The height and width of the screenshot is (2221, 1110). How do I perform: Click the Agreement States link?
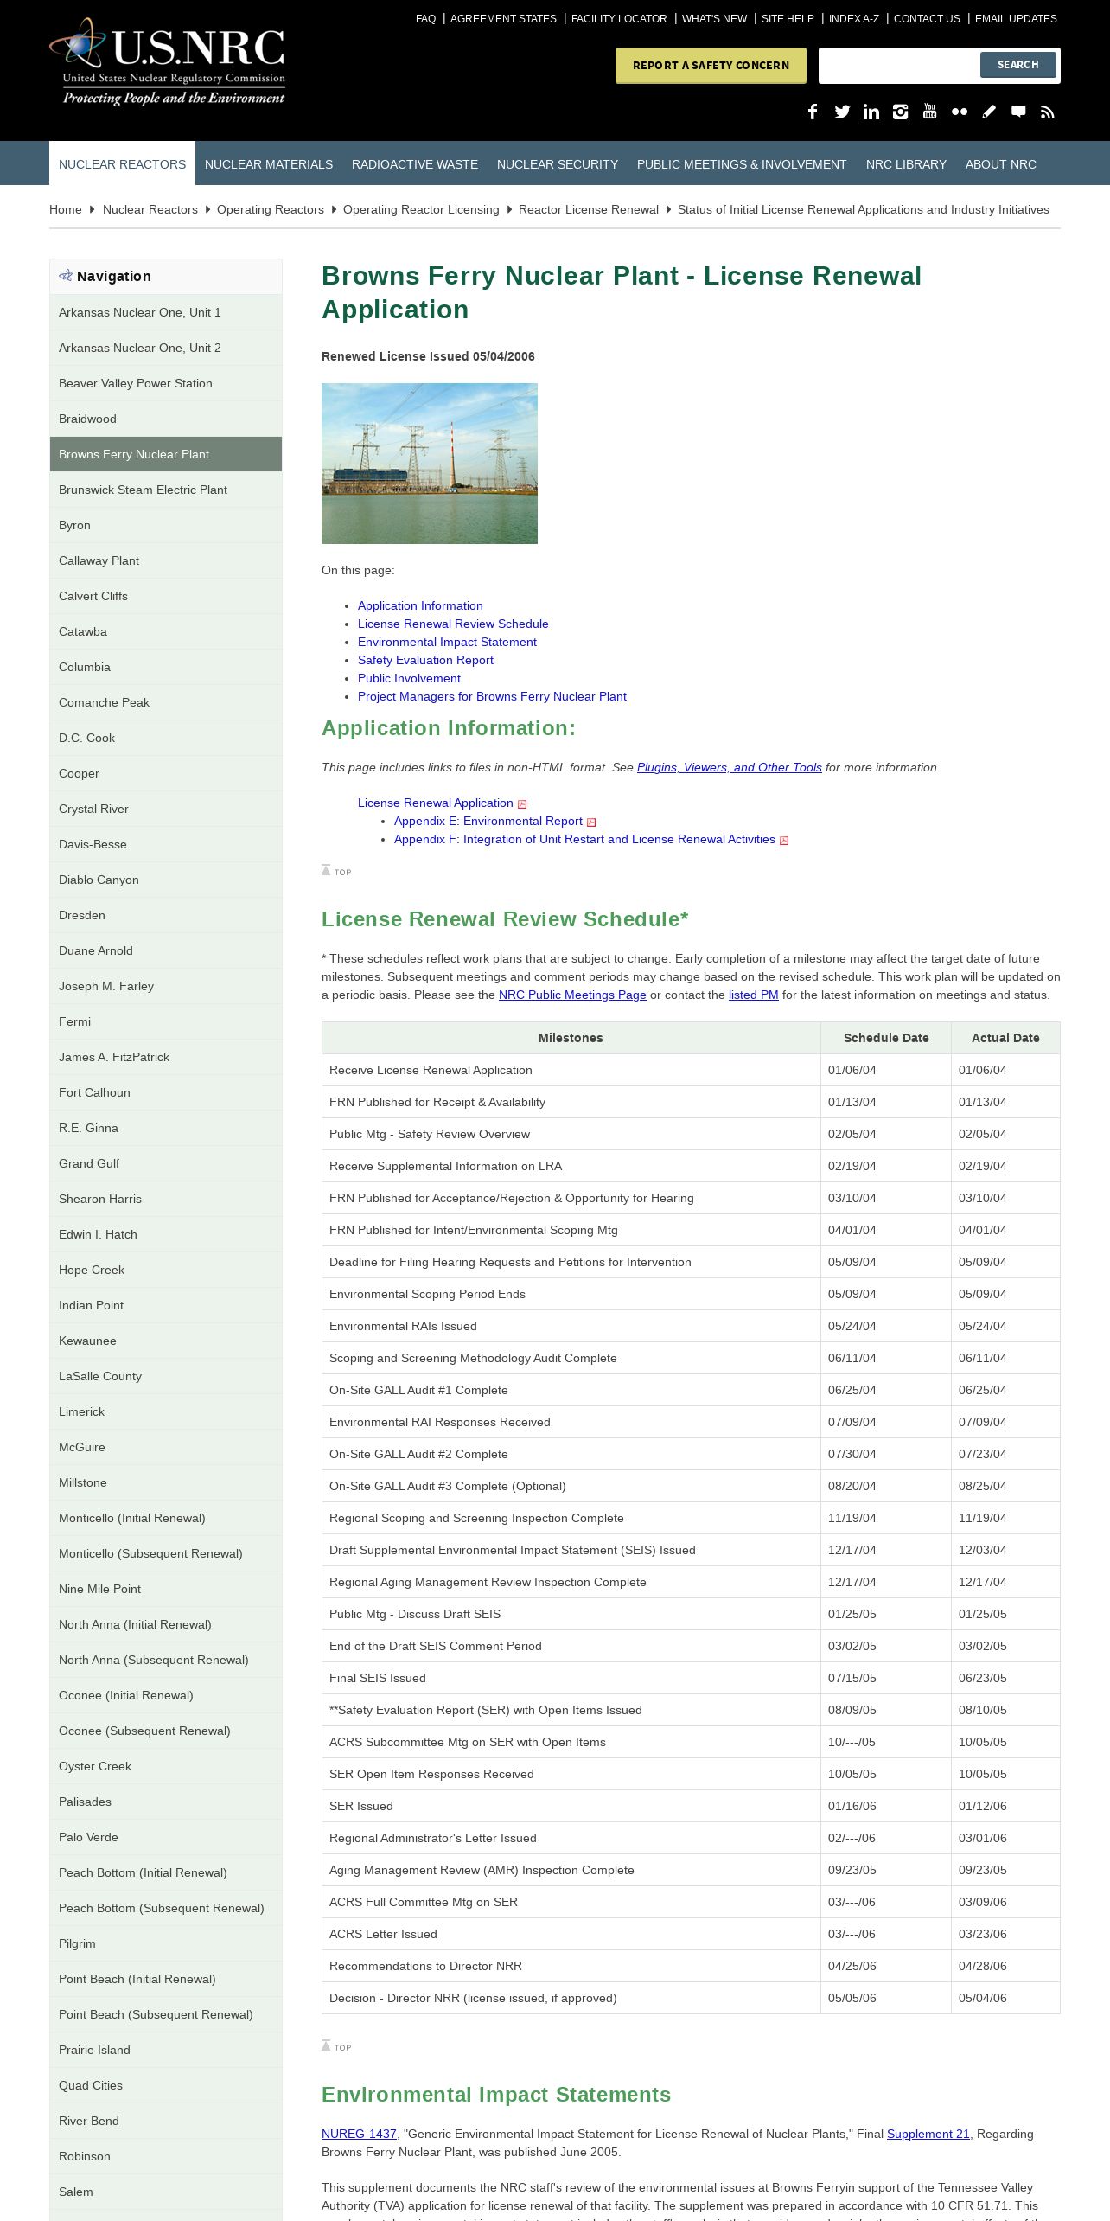(x=503, y=19)
